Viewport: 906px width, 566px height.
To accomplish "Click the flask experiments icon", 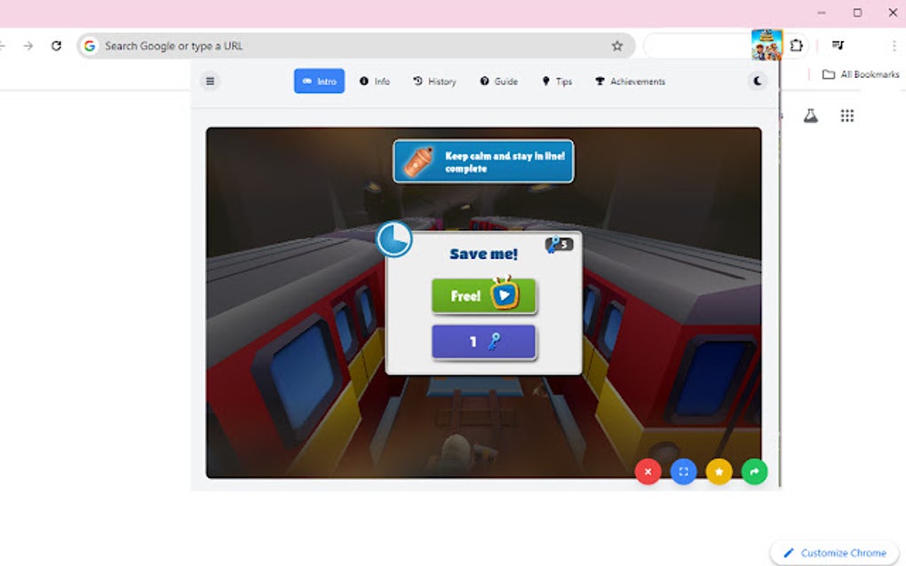I will pos(811,115).
